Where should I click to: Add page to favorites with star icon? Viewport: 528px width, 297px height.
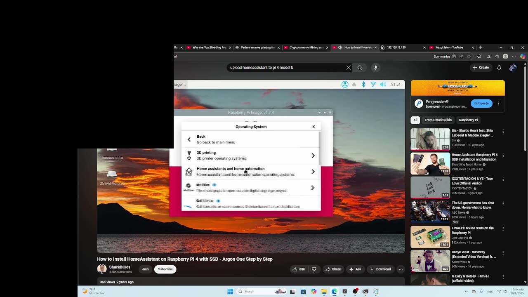pyautogui.click(x=469, y=56)
